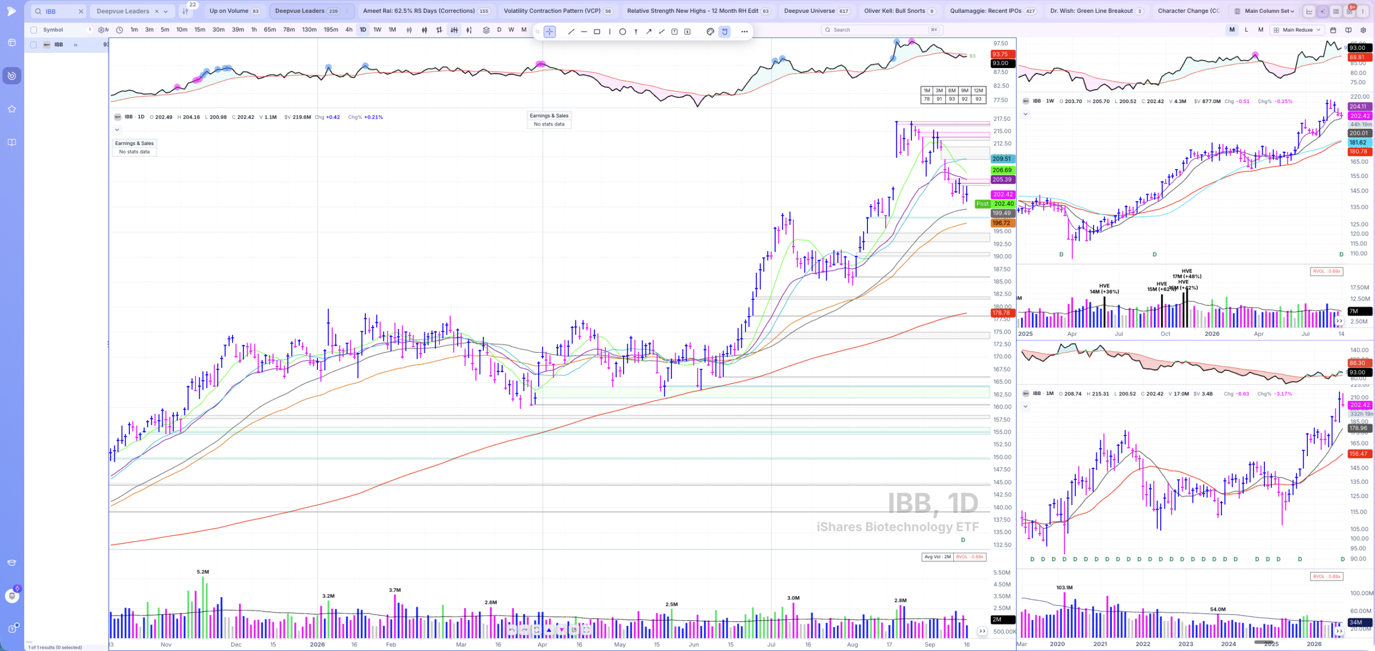Toggle the 1D timeframe
Screen dimensions: 1375x651
pos(363,30)
